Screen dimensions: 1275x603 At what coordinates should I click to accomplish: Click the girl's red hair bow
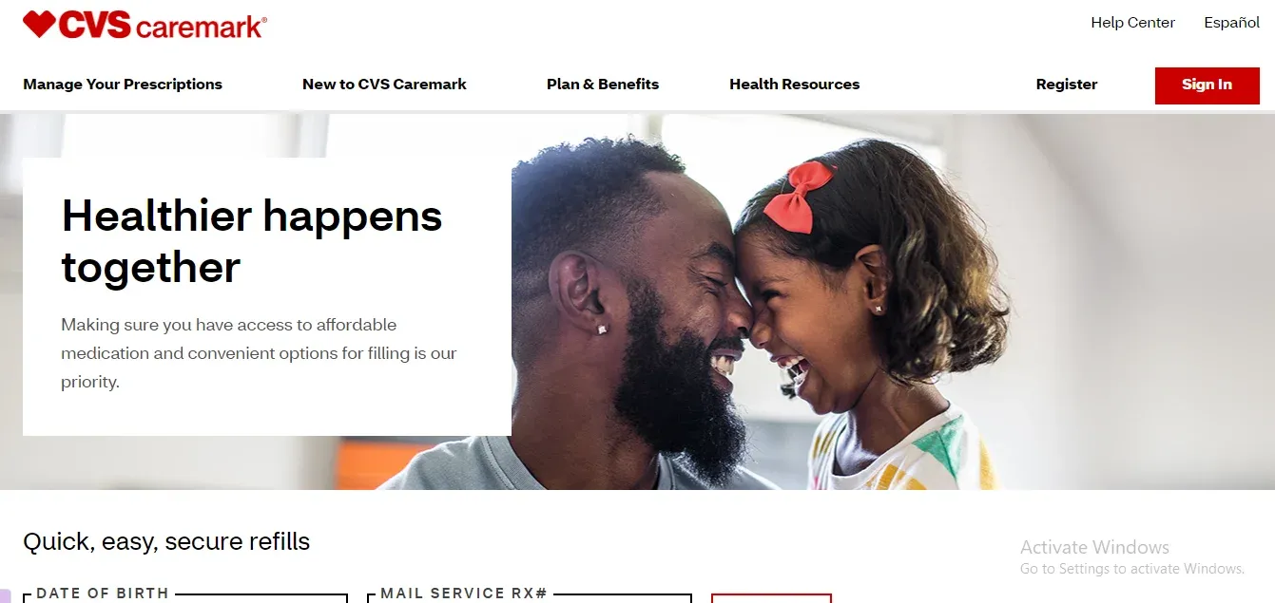[x=798, y=196]
